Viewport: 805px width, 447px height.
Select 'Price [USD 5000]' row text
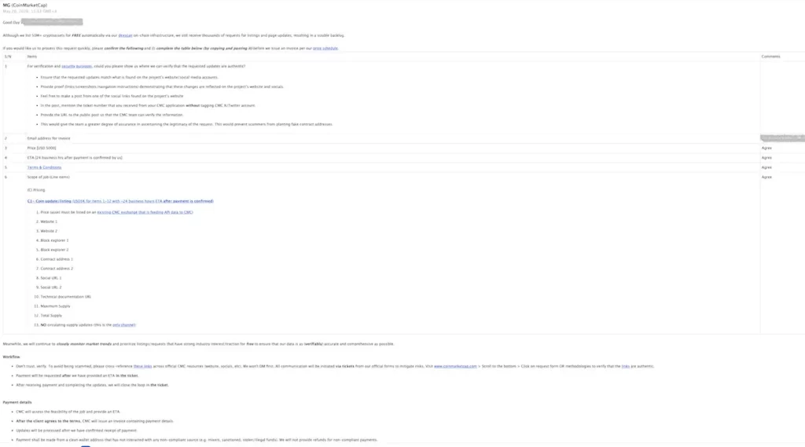click(x=42, y=148)
